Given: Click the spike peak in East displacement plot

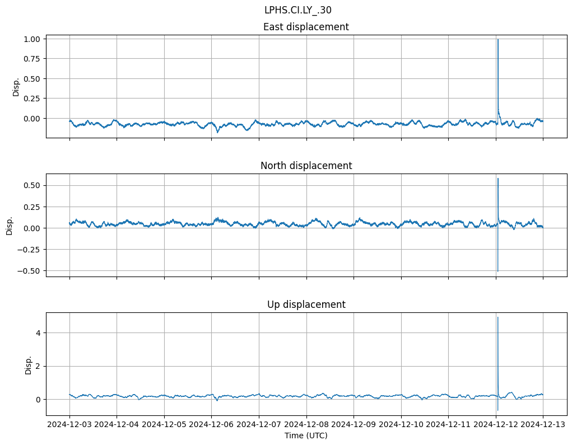Looking at the screenshot, I should (x=497, y=40).
